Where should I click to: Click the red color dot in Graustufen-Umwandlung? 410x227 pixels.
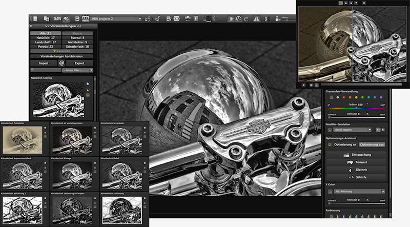point(338,98)
